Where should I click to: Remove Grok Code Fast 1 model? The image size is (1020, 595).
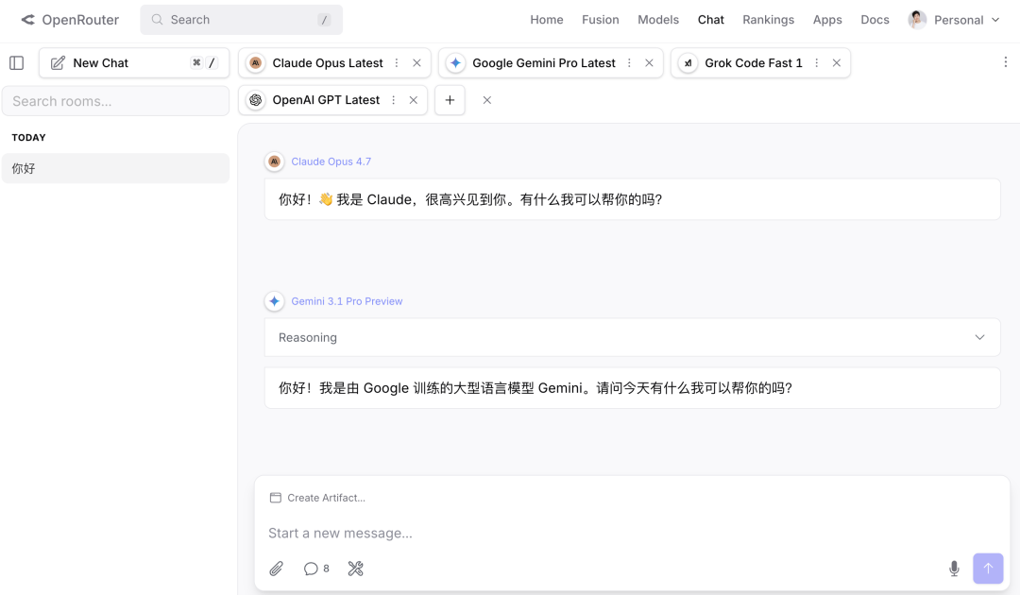pos(837,63)
